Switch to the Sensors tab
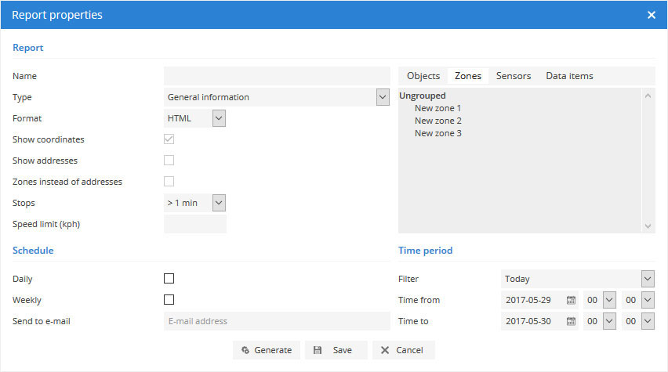The width and height of the screenshot is (668, 372). [514, 76]
